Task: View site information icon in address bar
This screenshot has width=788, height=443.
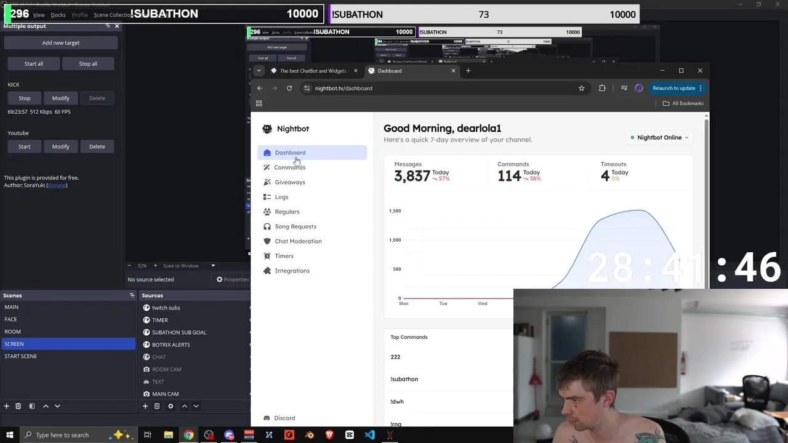Action: point(307,88)
